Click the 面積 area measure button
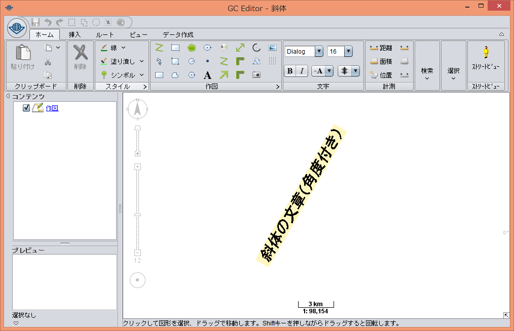Screen dimensions: 514x331 pyautogui.click(x=381, y=61)
